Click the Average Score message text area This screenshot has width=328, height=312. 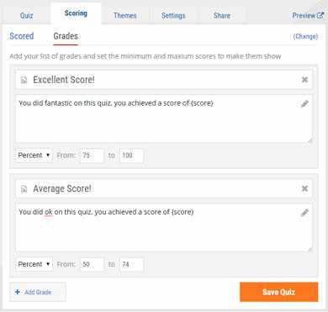coord(164,227)
